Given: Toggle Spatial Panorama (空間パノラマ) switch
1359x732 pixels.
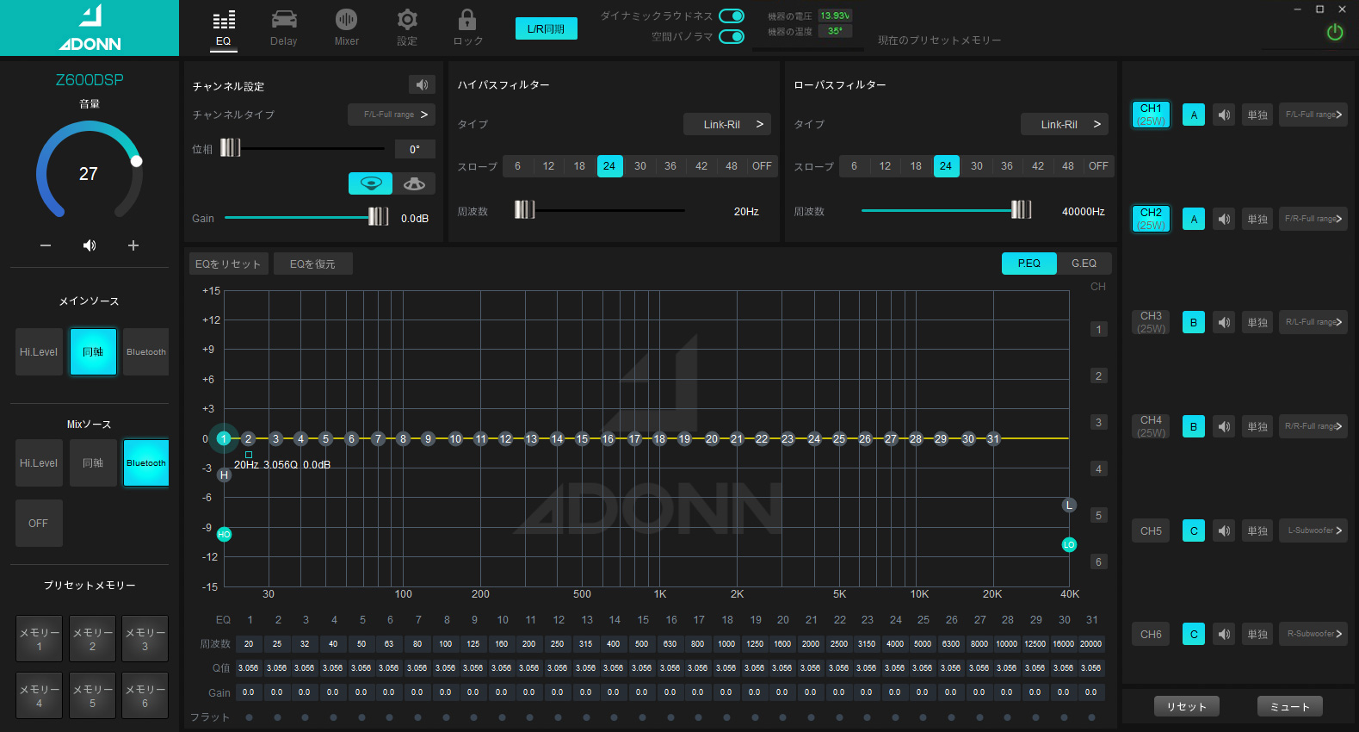Looking at the screenshot, I should click(732, 36).
